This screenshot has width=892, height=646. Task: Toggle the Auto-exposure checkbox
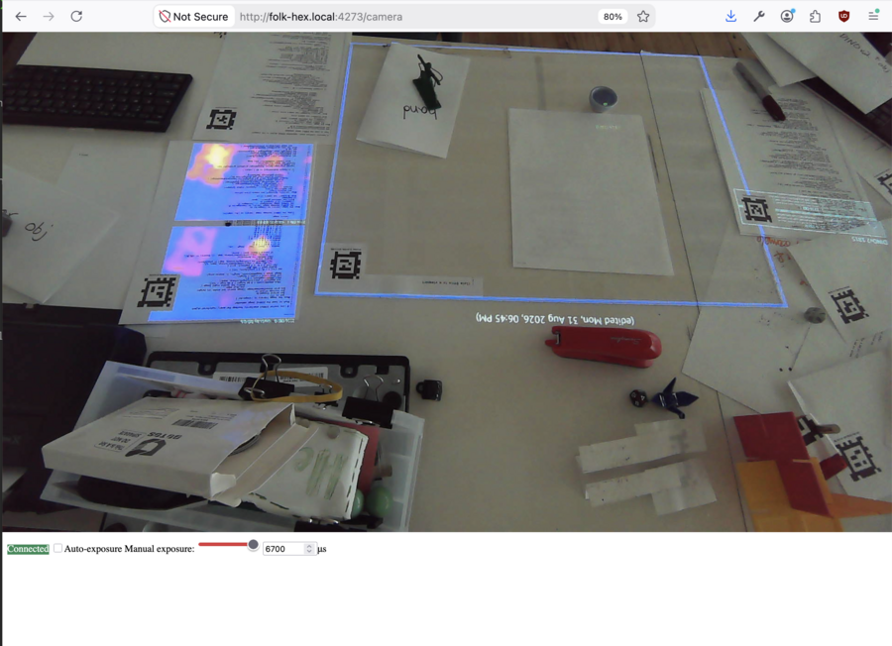(58, 548)
